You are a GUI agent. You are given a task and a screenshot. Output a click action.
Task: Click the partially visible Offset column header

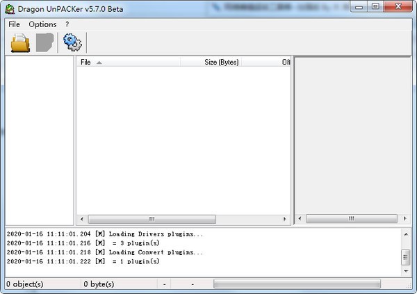coord(266,63)
